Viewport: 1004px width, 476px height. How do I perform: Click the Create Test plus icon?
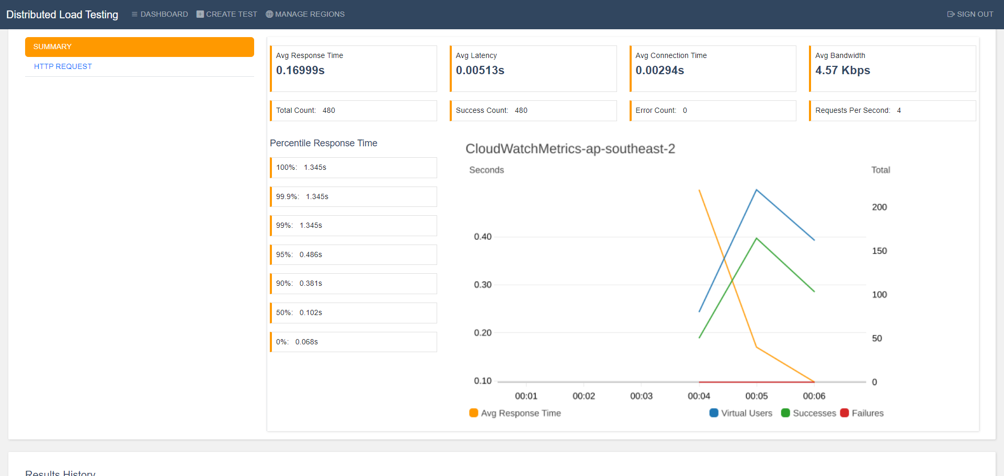pos(200,14)
